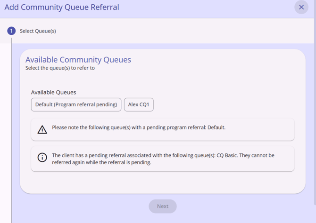Image resolution: width=316 pixels, height=223 pixels.
Task: Toggle the Alex CQ1 queue chip
Action: pyautogui.click(x=139, y=104)
